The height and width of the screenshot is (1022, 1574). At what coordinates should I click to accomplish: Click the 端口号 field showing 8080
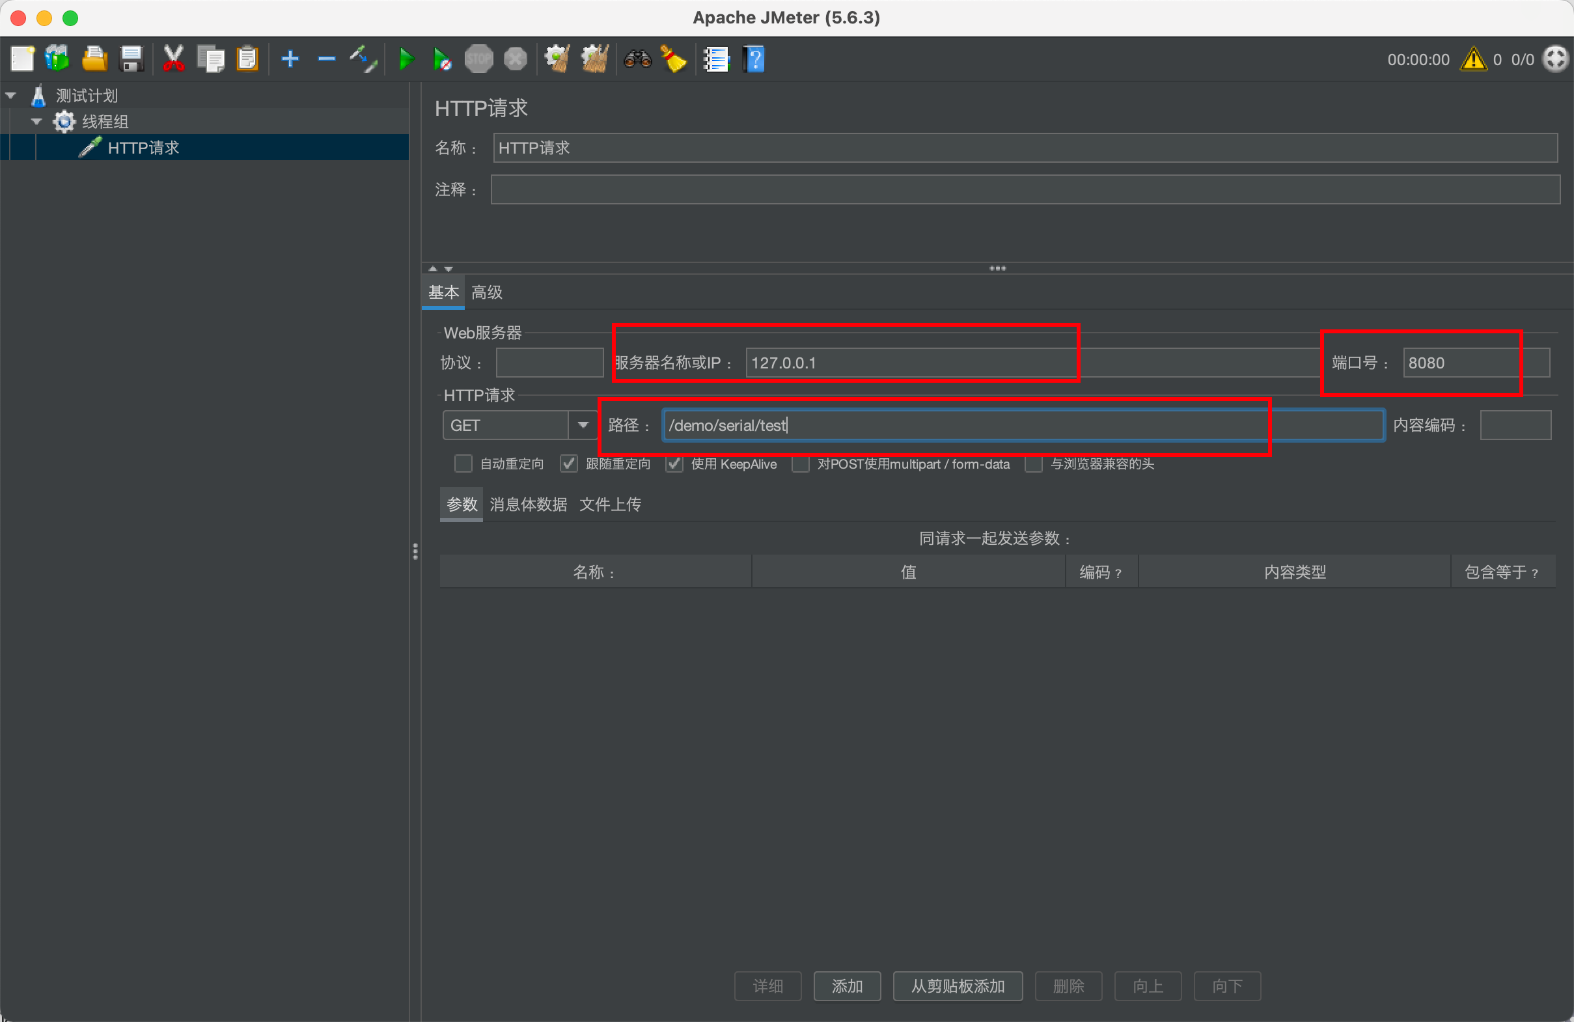pyautogui.click(x=1476, y=363)
